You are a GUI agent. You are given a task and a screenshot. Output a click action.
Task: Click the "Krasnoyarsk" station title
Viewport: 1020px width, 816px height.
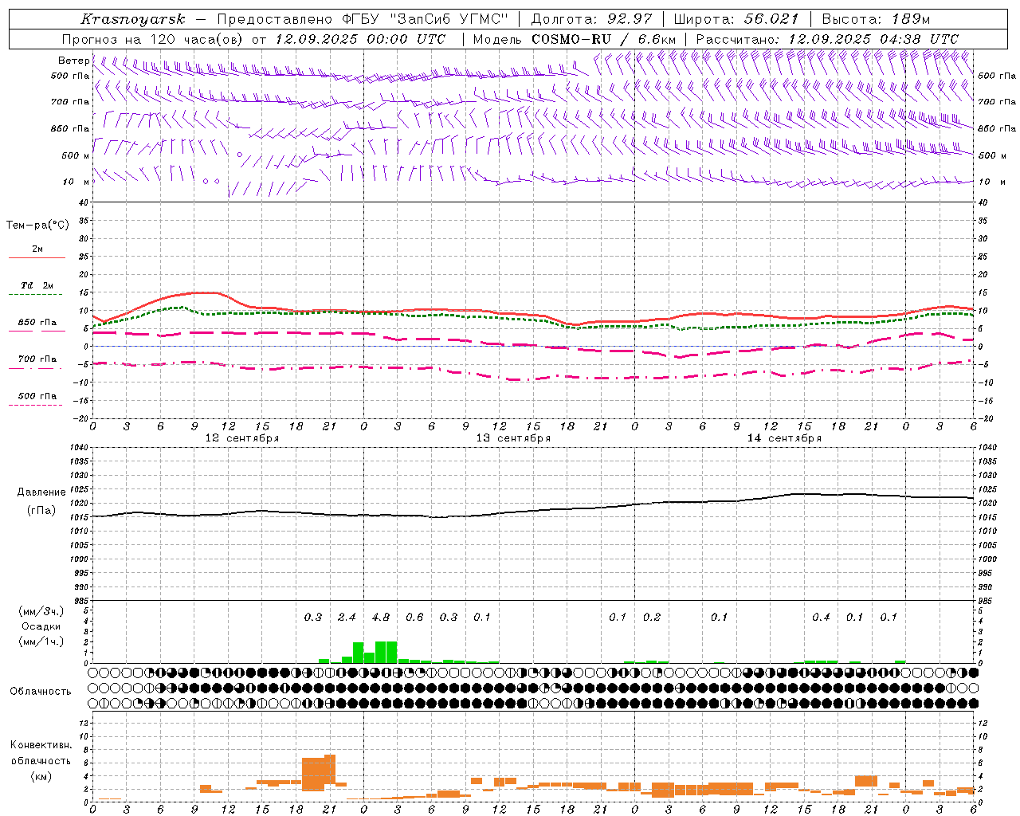133,19
